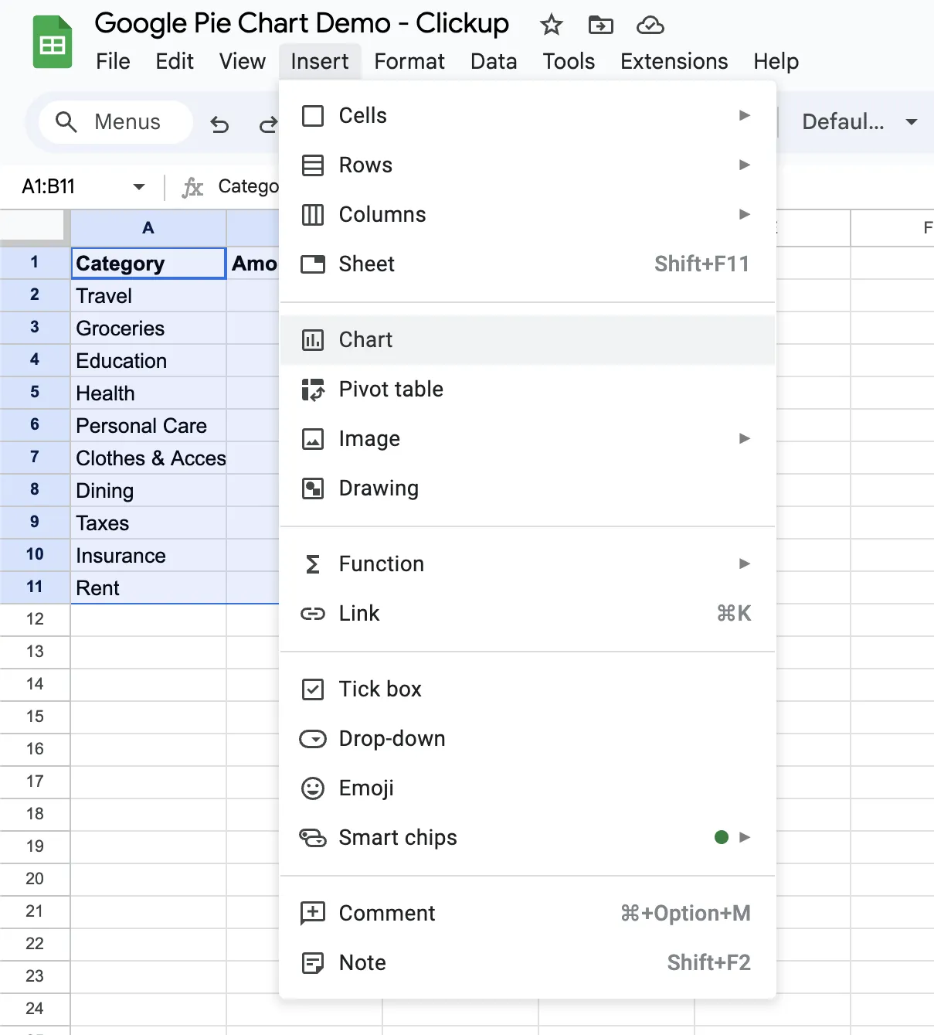Check the cloud save status icon
This screenshot has height=1035, width=934.
[x=650, y=26]
